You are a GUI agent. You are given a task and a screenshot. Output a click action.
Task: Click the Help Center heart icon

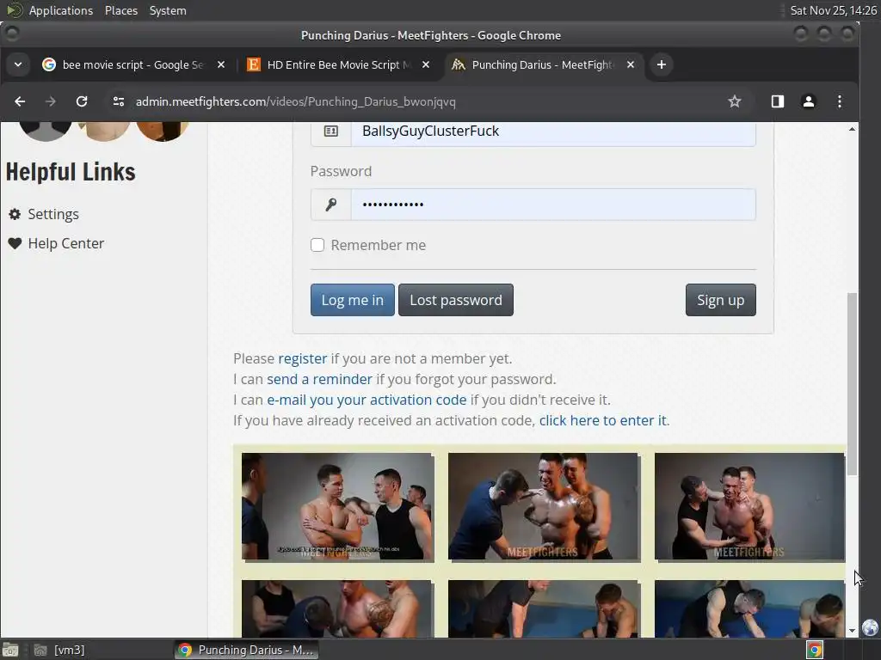point(15,243)
